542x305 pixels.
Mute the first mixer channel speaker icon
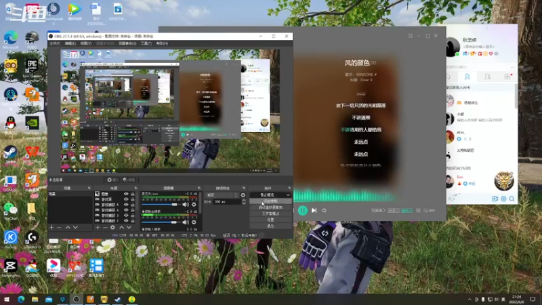[186, 205]
